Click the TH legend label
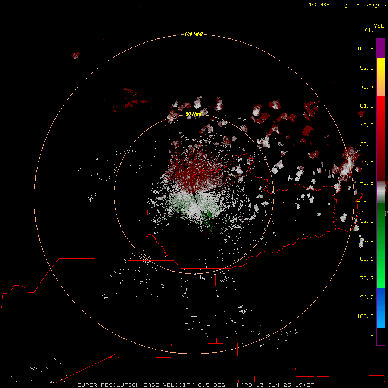The height and width of the screenshot is (388, 388). tap(370, 336)
